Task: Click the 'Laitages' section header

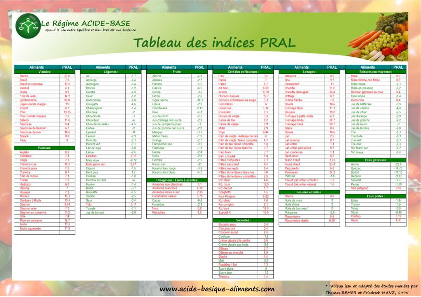Action: [309, 72]
